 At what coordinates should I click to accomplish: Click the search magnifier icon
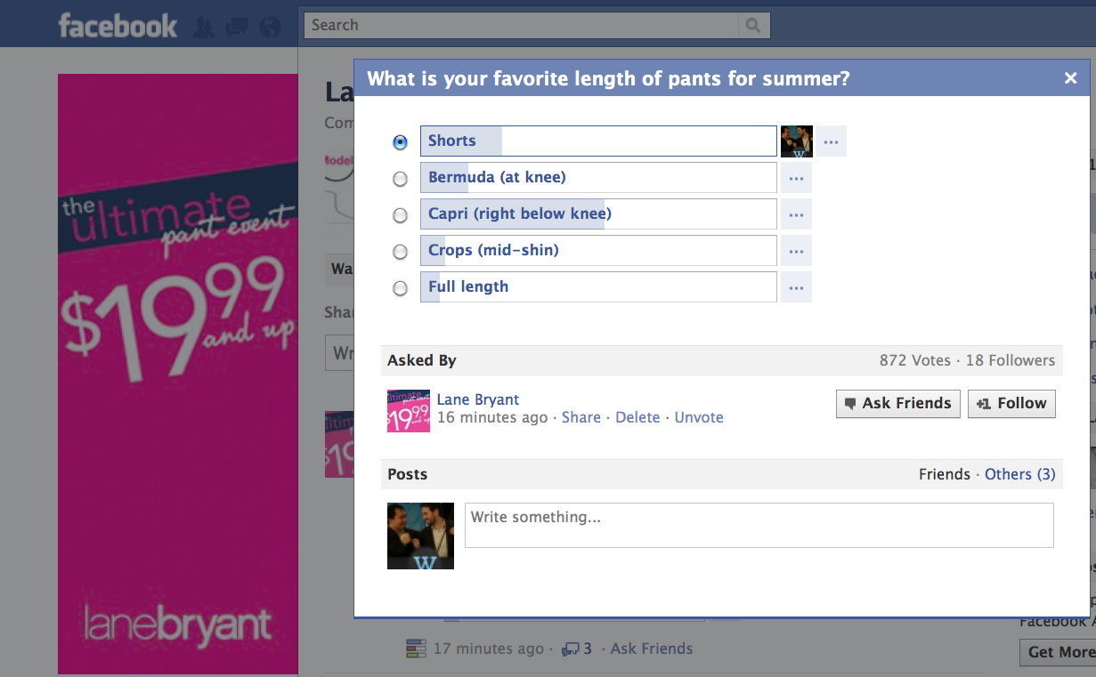point(753,26)
